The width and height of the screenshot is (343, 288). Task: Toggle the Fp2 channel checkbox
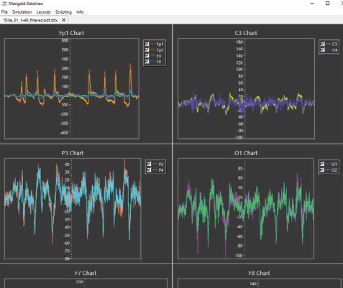[x=147, y=50]
